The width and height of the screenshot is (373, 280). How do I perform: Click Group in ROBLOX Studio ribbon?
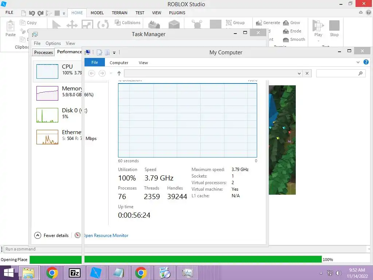click(x=235, y=23)
